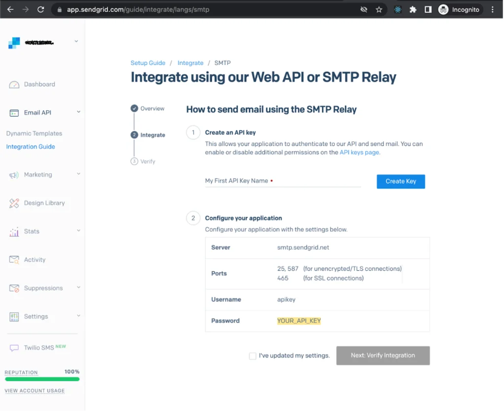Expand the Settings section chevron
Image resolution: width=504 pixels, height=411 pixels.
click(x=78, y=316)
